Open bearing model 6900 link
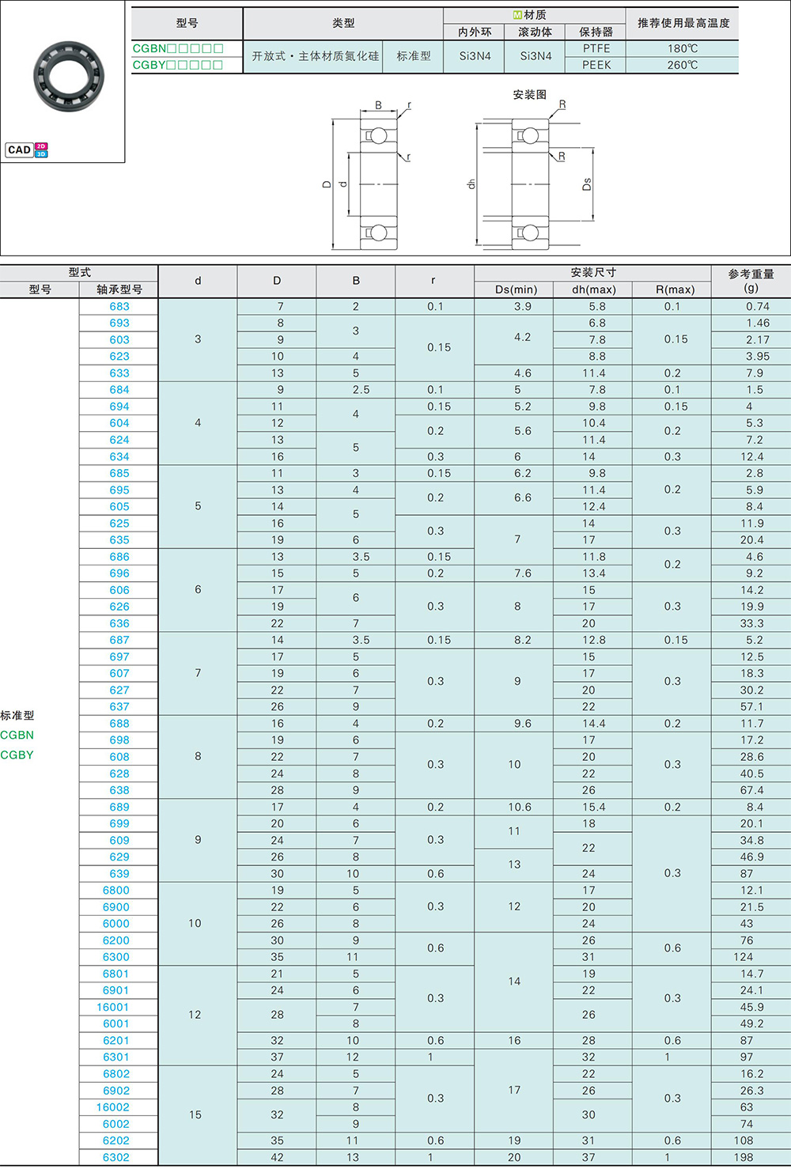Image resolution: width=791 pixels, height=1169 pixels. coord(116,907)
